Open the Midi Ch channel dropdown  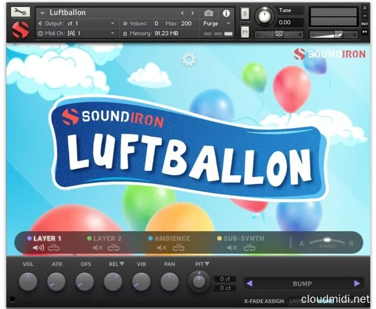[x=75, y=33]
